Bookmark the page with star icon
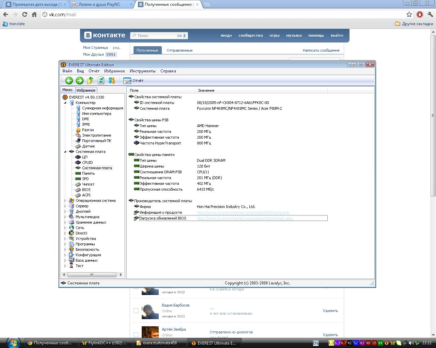 click(409, 14)
